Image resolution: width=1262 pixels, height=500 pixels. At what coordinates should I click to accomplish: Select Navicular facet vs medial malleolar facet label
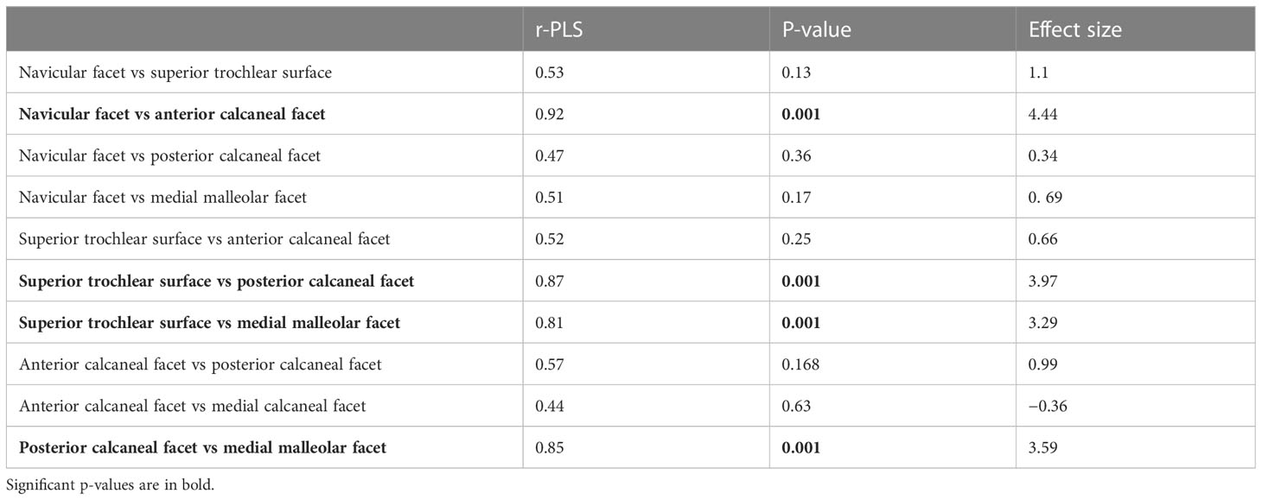tap(163, 198)
